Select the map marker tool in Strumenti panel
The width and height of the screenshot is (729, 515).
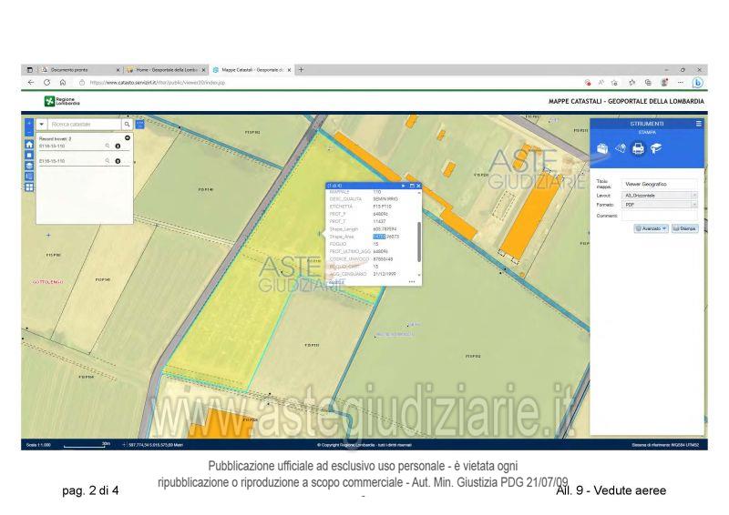click(621, 148)
